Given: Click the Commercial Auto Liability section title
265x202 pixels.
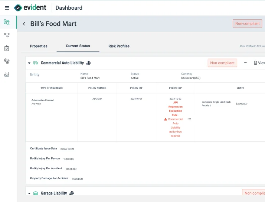Looking at the screenshot, I should point(62,63).
